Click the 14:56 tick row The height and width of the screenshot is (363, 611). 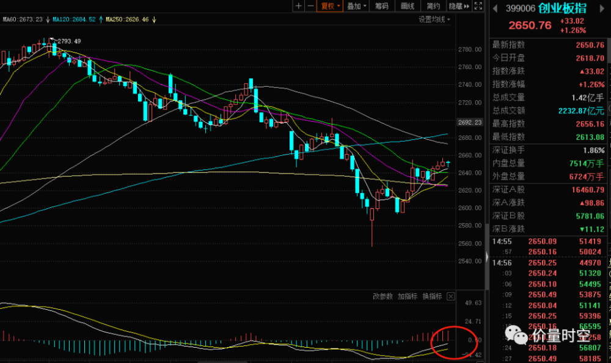[x=548, y=263]
